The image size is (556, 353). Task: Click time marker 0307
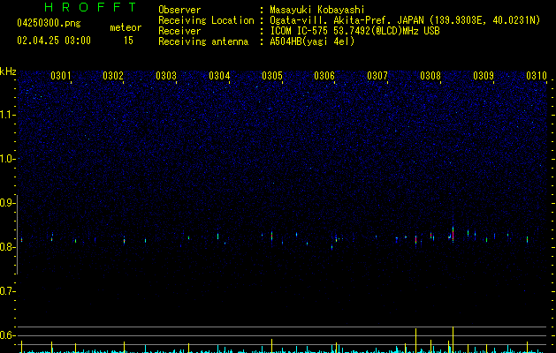[377, 76]
